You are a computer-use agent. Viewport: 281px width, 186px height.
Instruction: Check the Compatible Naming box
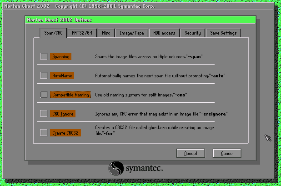pyautogui.click(x=44, y=95)
